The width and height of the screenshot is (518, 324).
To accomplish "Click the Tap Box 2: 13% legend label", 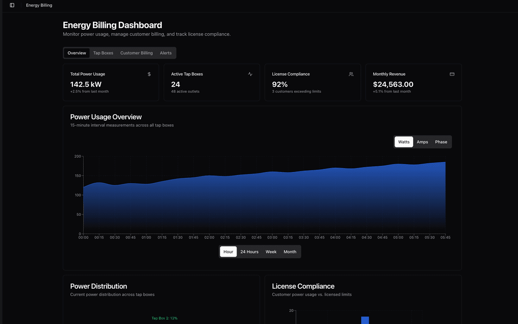I will click(x=164, y=318).
